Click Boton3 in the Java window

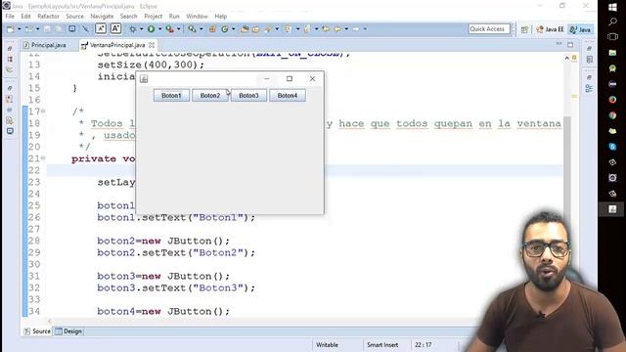[x=248, y=96]
